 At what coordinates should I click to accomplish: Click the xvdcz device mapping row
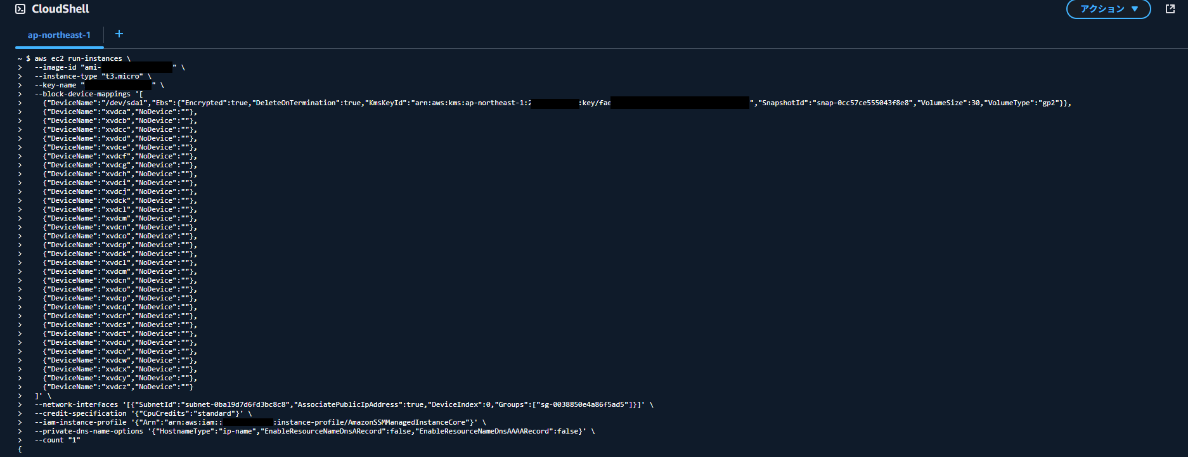[x=118, y=387]
